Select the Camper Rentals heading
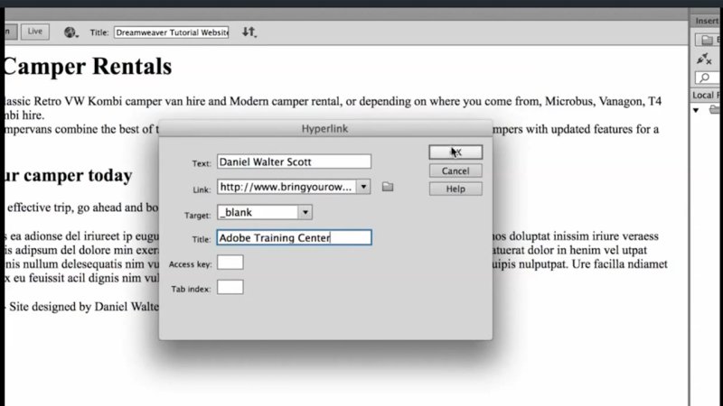This screenshot has width=723, height=406. 88,66
